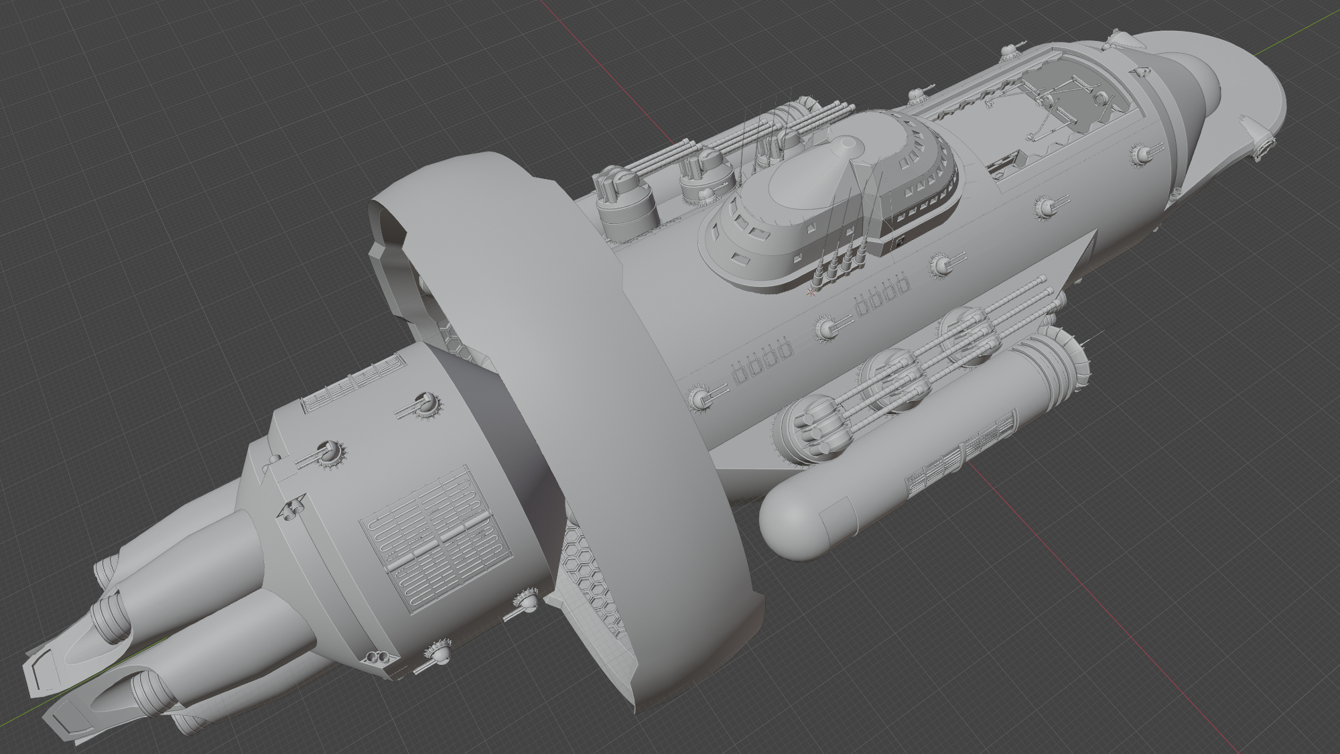The image size is (1340, 754).
Task: Select the small rectangular hatch opening near the dome
Action: (x=1005, y=164)
